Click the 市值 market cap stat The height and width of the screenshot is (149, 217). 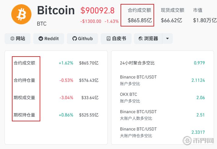click(203, 15)
